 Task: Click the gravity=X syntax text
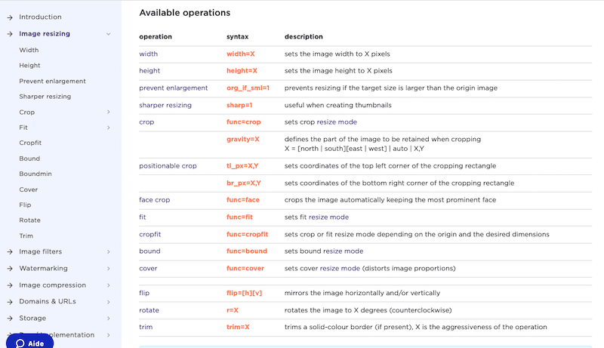point(243,140)
